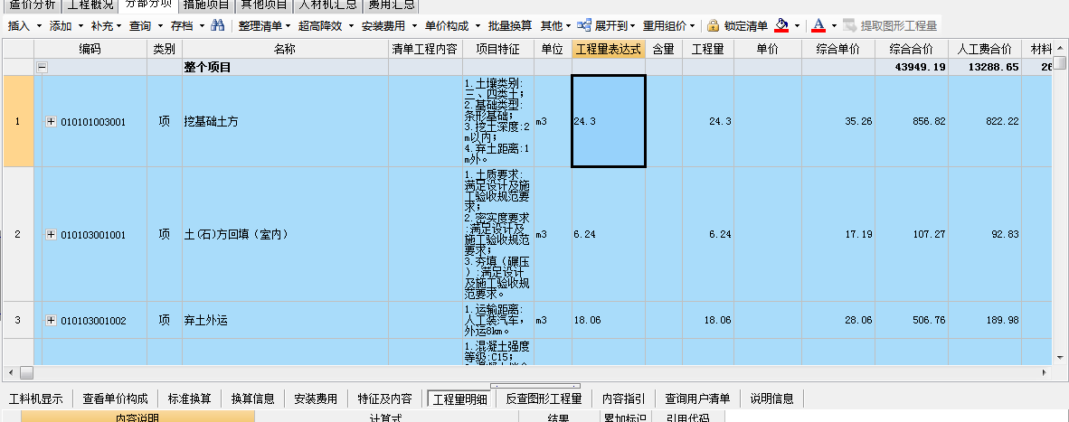Switch to the 措施项目 tab

click(207, 5)
